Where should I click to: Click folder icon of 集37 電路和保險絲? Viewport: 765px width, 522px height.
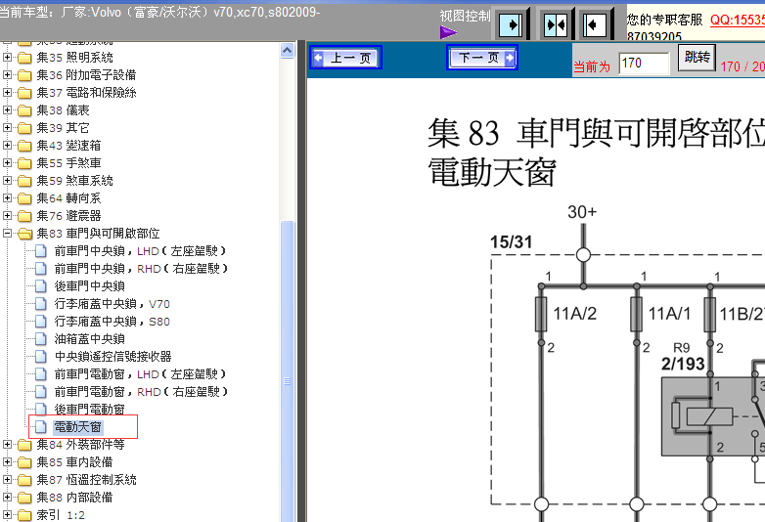tap(24, 93)
